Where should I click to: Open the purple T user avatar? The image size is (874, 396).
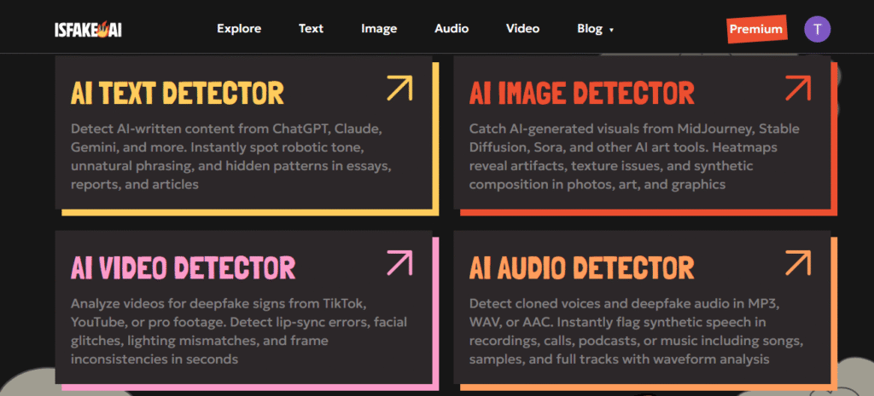[817, 29]
